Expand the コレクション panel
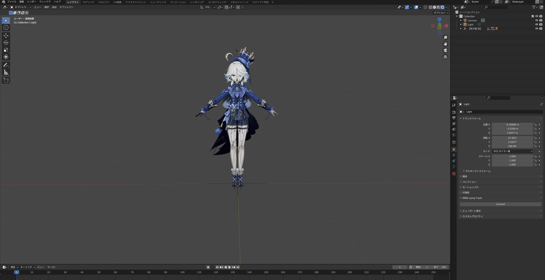This screenshot has height=280, width=545. [468, 182]
